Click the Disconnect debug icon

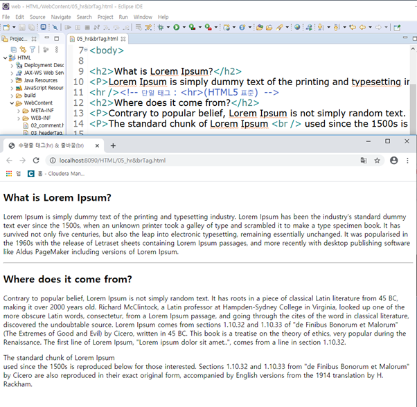click(x=97, y=28)
